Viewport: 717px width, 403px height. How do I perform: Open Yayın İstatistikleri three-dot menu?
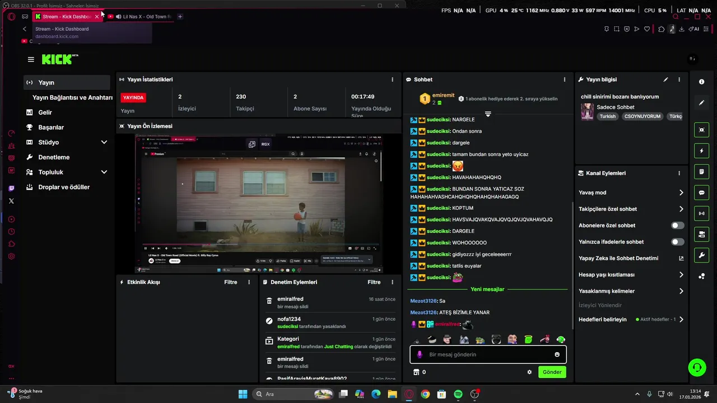pos(392,79)
